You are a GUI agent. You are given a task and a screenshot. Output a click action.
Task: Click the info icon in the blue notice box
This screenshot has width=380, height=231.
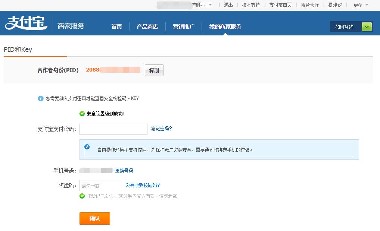(87, 147)
